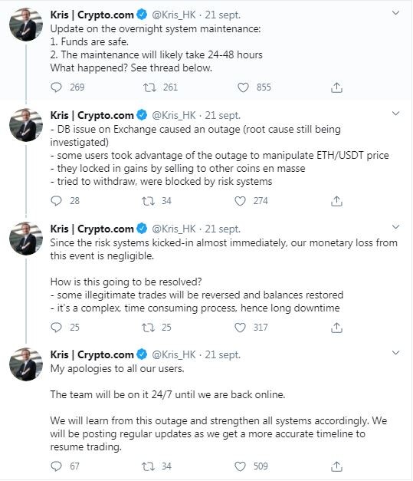Reply to the tweet with 67 replies

click(56, 466)
